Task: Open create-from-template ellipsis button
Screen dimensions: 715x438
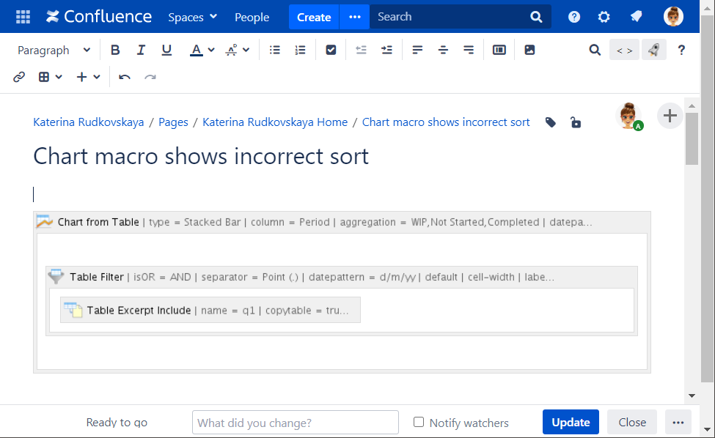Action: (355, 17)
